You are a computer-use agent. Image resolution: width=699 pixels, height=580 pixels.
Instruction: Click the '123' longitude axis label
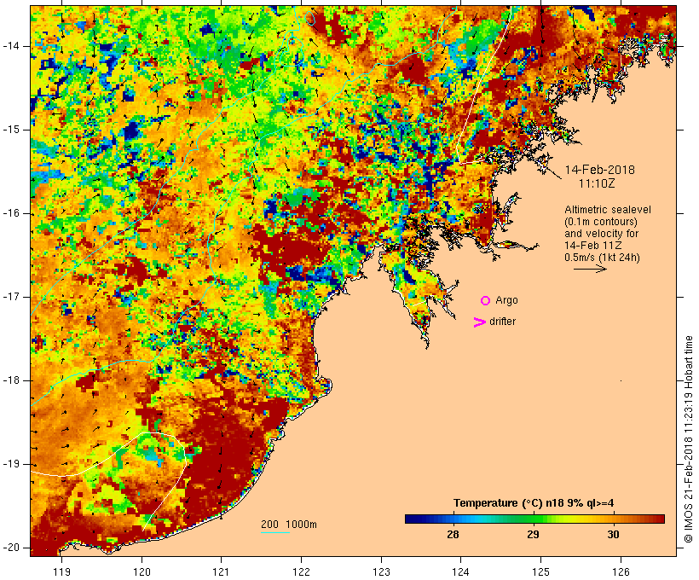(x=381, y=571)
